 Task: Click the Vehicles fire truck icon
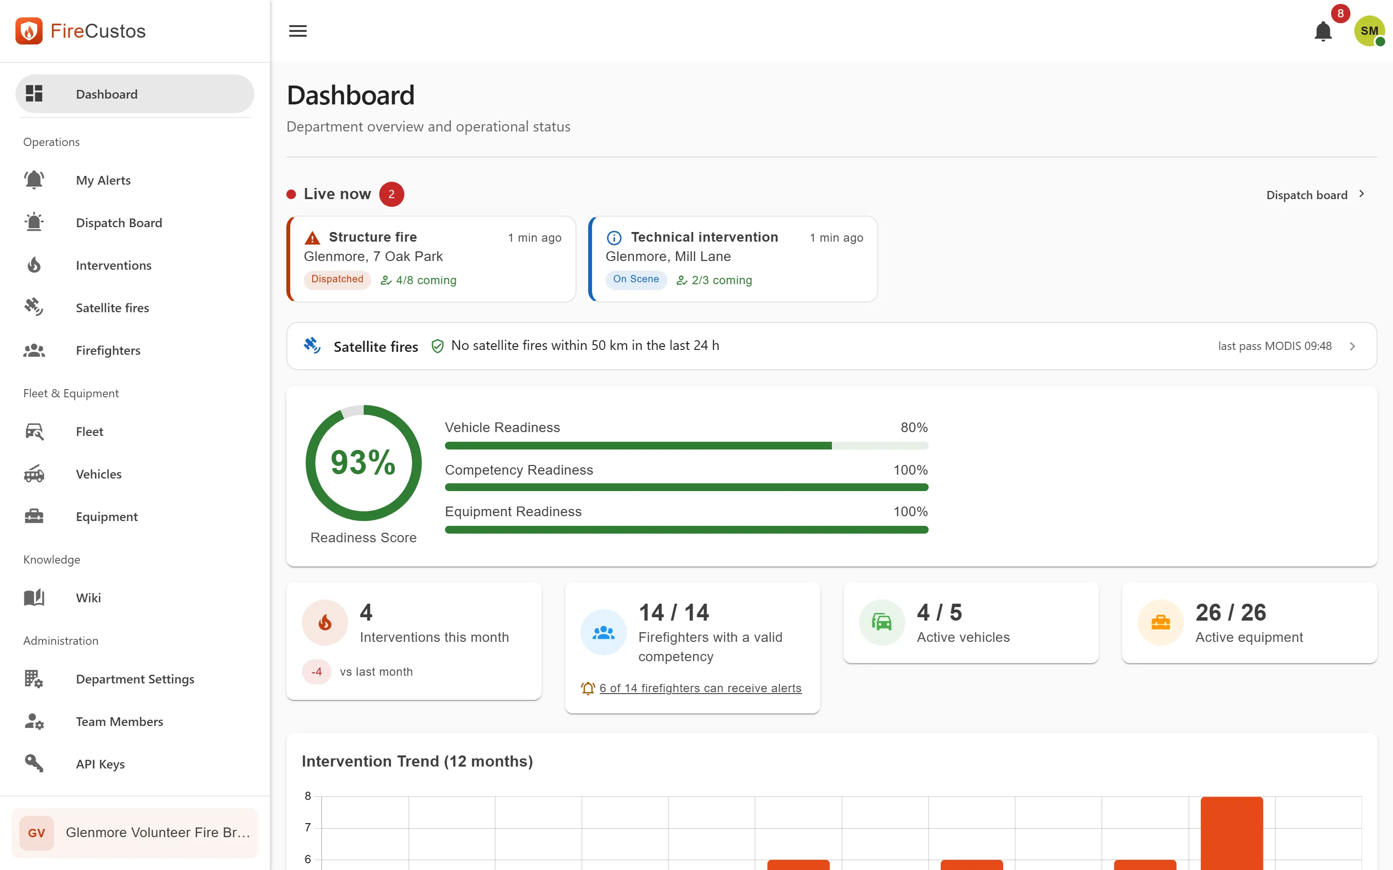coord(34,474)
